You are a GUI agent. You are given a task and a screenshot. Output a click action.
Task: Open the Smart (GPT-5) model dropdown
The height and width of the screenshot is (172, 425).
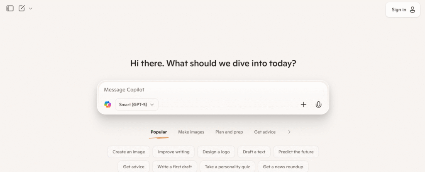pos(137,105)
